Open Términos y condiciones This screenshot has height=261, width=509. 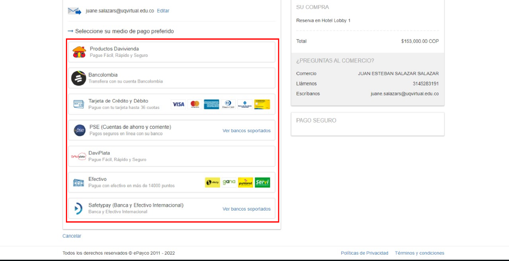[420, 253]
